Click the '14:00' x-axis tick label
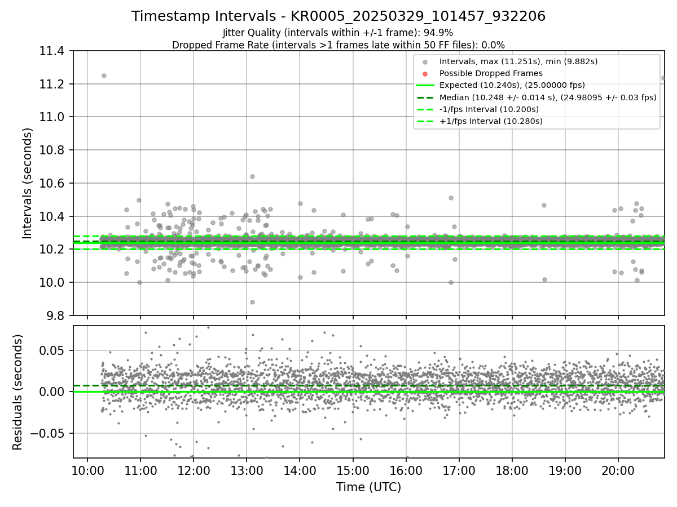 click(x=300, y=470)
